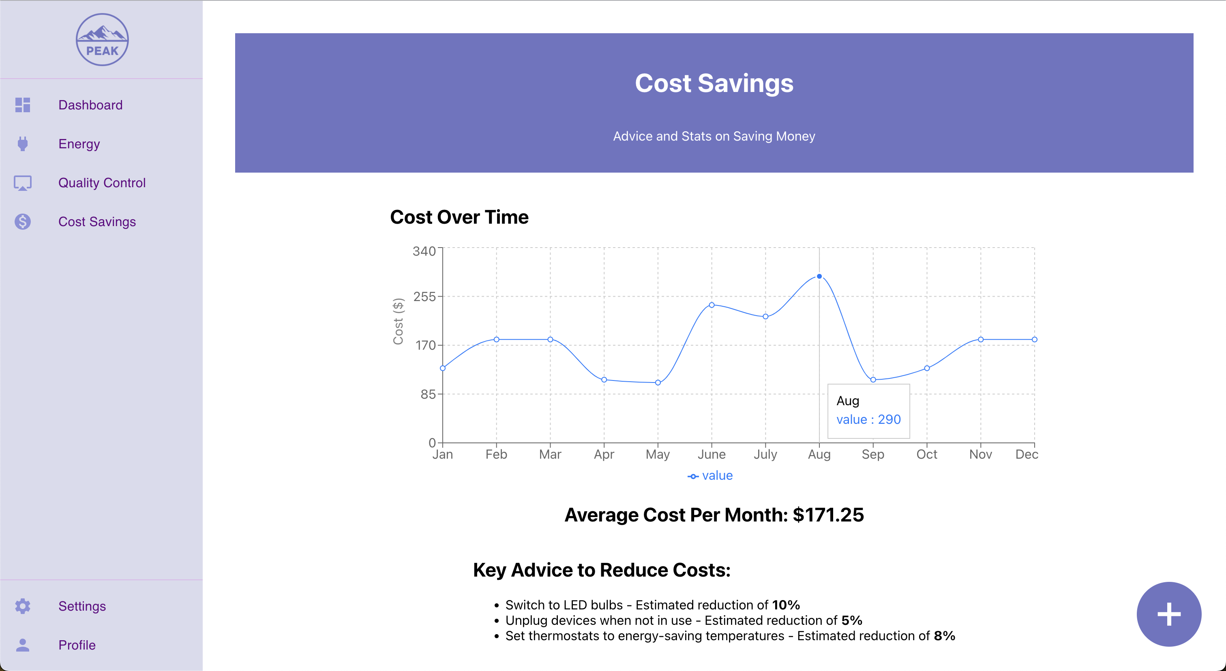Open the Dashboard menu item
The image size is (1226, 671).
90,105
